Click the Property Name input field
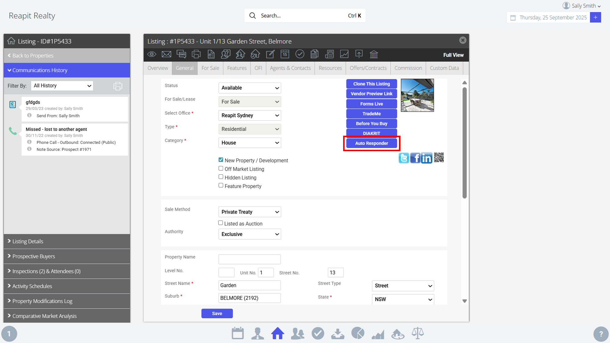Image resolution: width=610 pixels, height=343 pixels. [249, 259]
